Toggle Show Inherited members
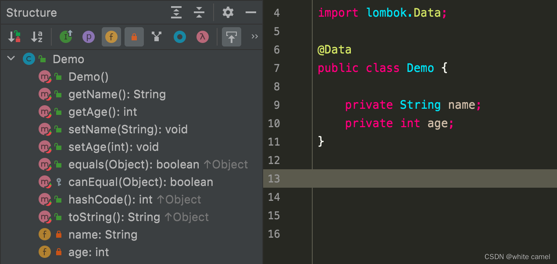557x264 pixels. [66, 37]
